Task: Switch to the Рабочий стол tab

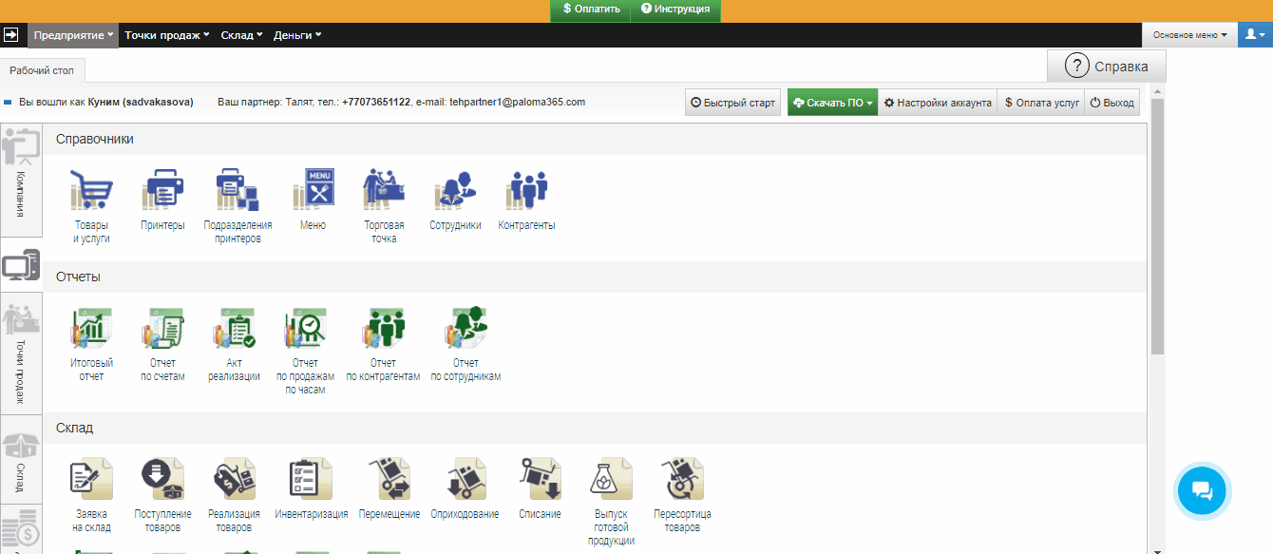Action: coord(43,70)
